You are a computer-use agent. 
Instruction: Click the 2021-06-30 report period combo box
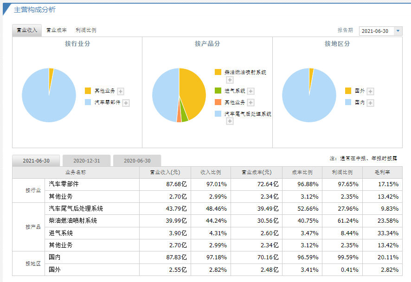point(376,31)
